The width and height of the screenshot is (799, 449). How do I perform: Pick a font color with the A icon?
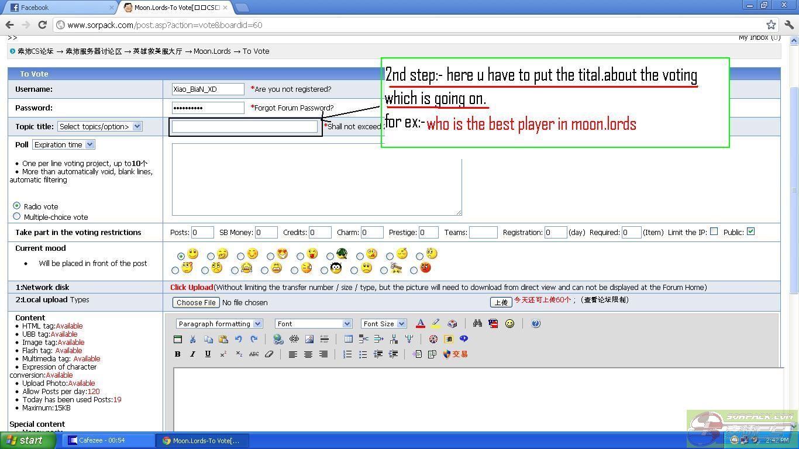420,324
